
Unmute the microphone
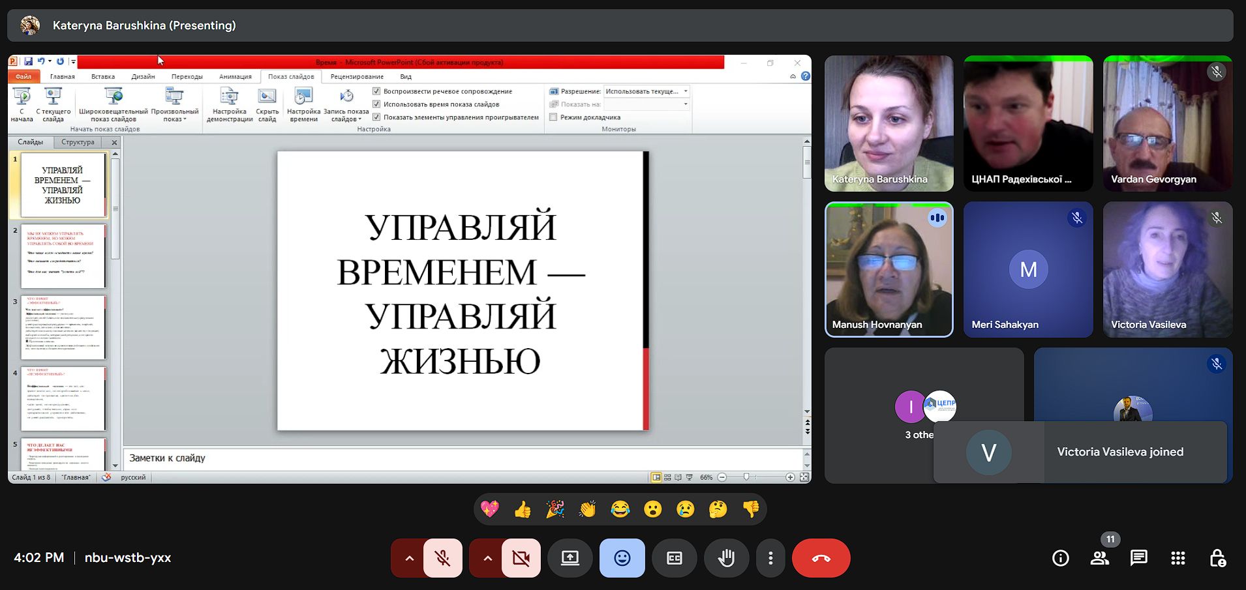443,558
